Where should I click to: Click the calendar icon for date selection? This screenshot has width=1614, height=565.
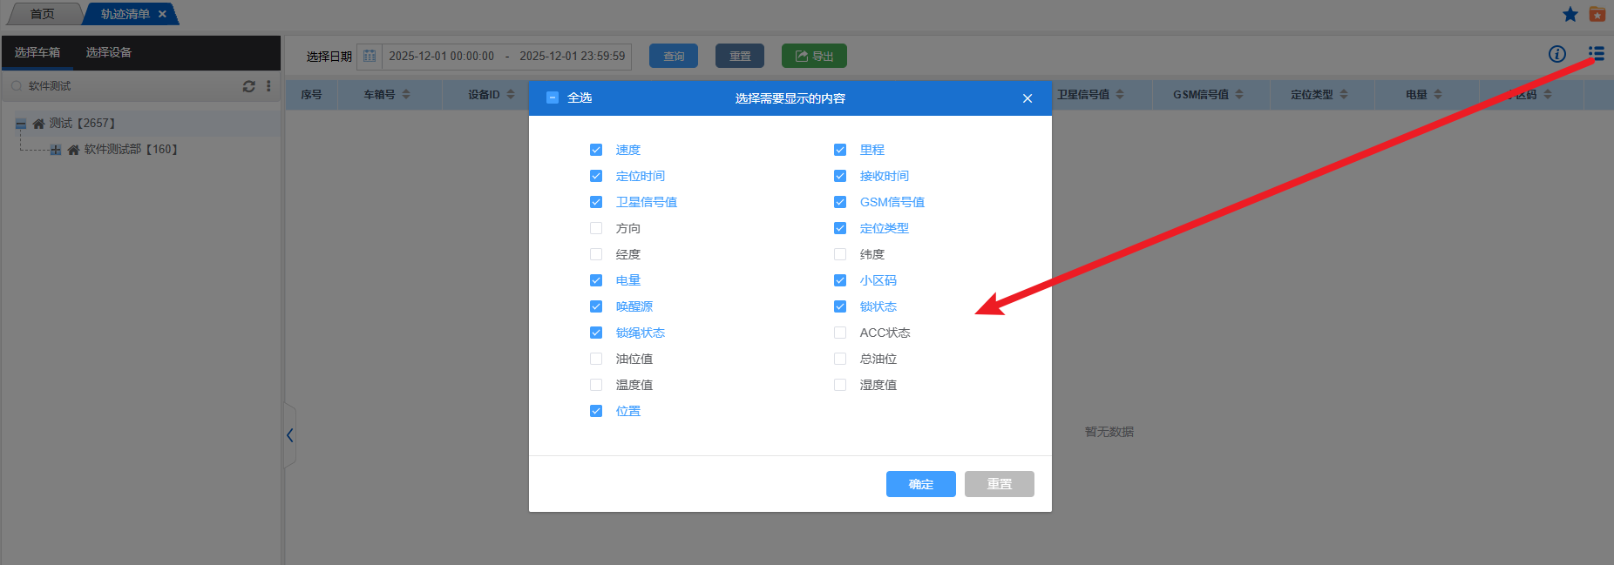pyautogui.click(x=370, y=56)
